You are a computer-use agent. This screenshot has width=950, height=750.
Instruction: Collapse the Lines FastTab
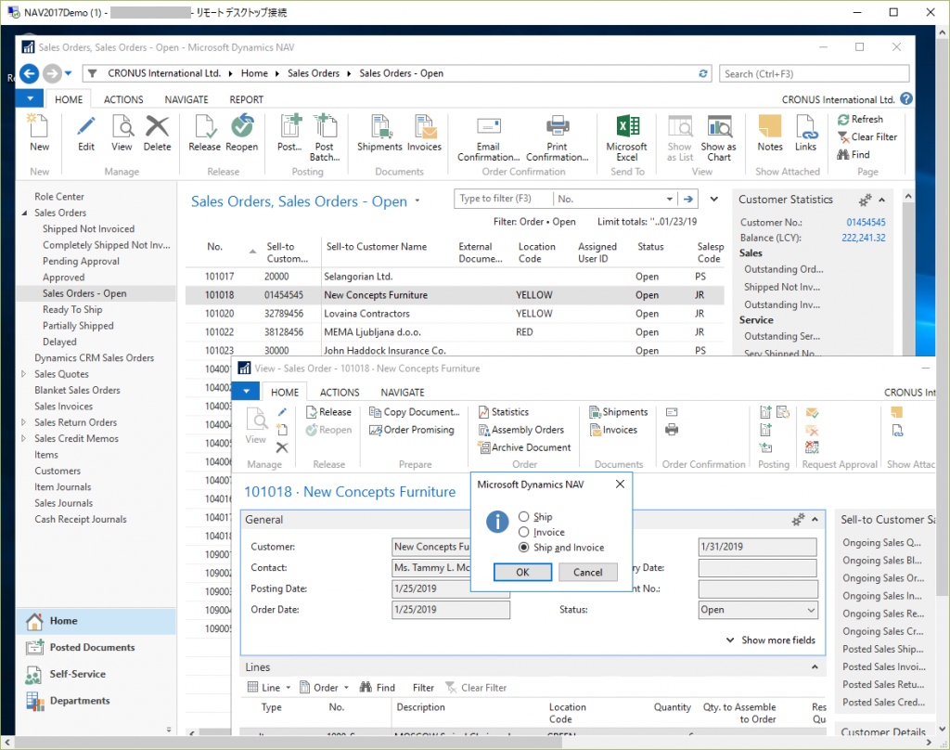tap(815, 667)
